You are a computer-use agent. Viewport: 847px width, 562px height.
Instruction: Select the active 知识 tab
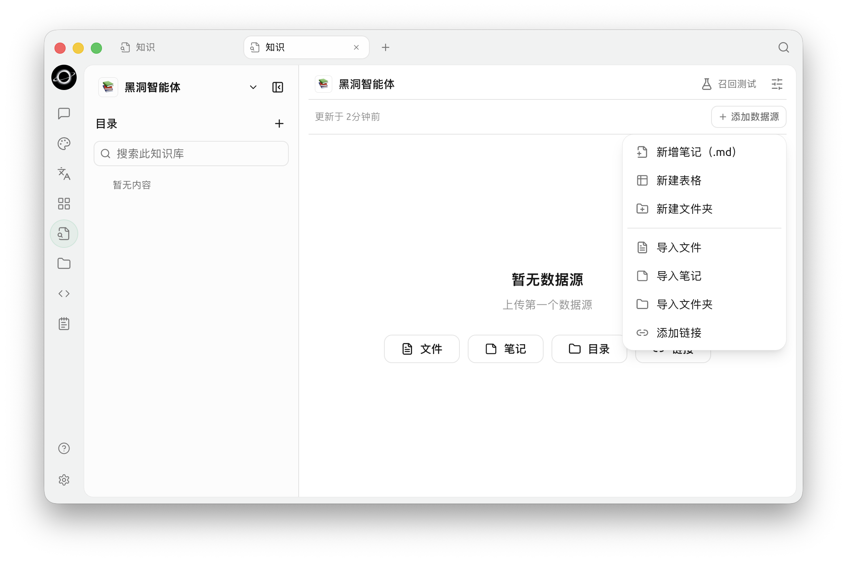pos(307,47)
